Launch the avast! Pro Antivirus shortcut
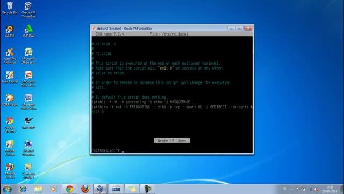344x194 pixels. coord(10,56)
